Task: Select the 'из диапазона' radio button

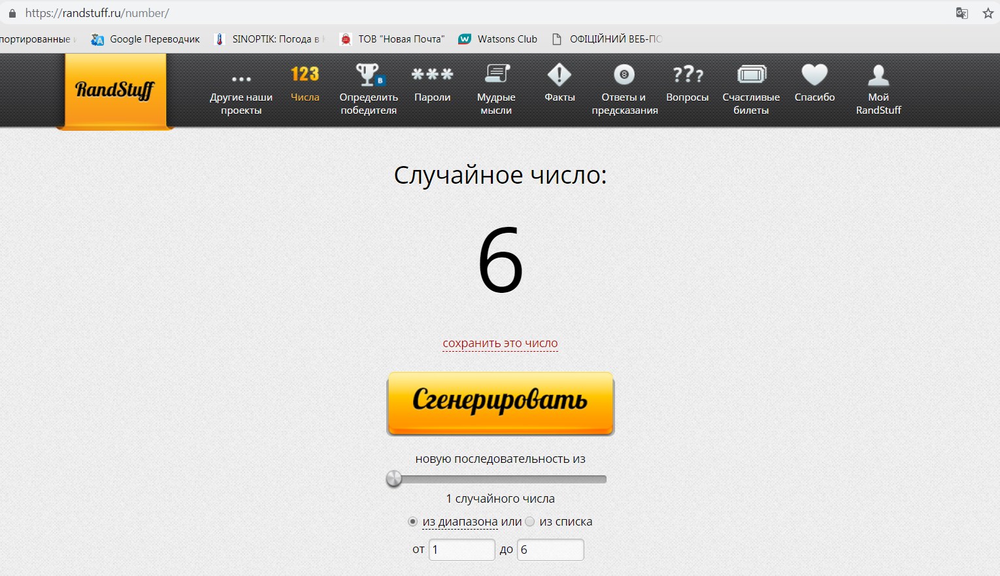Action: pos(412,522)
